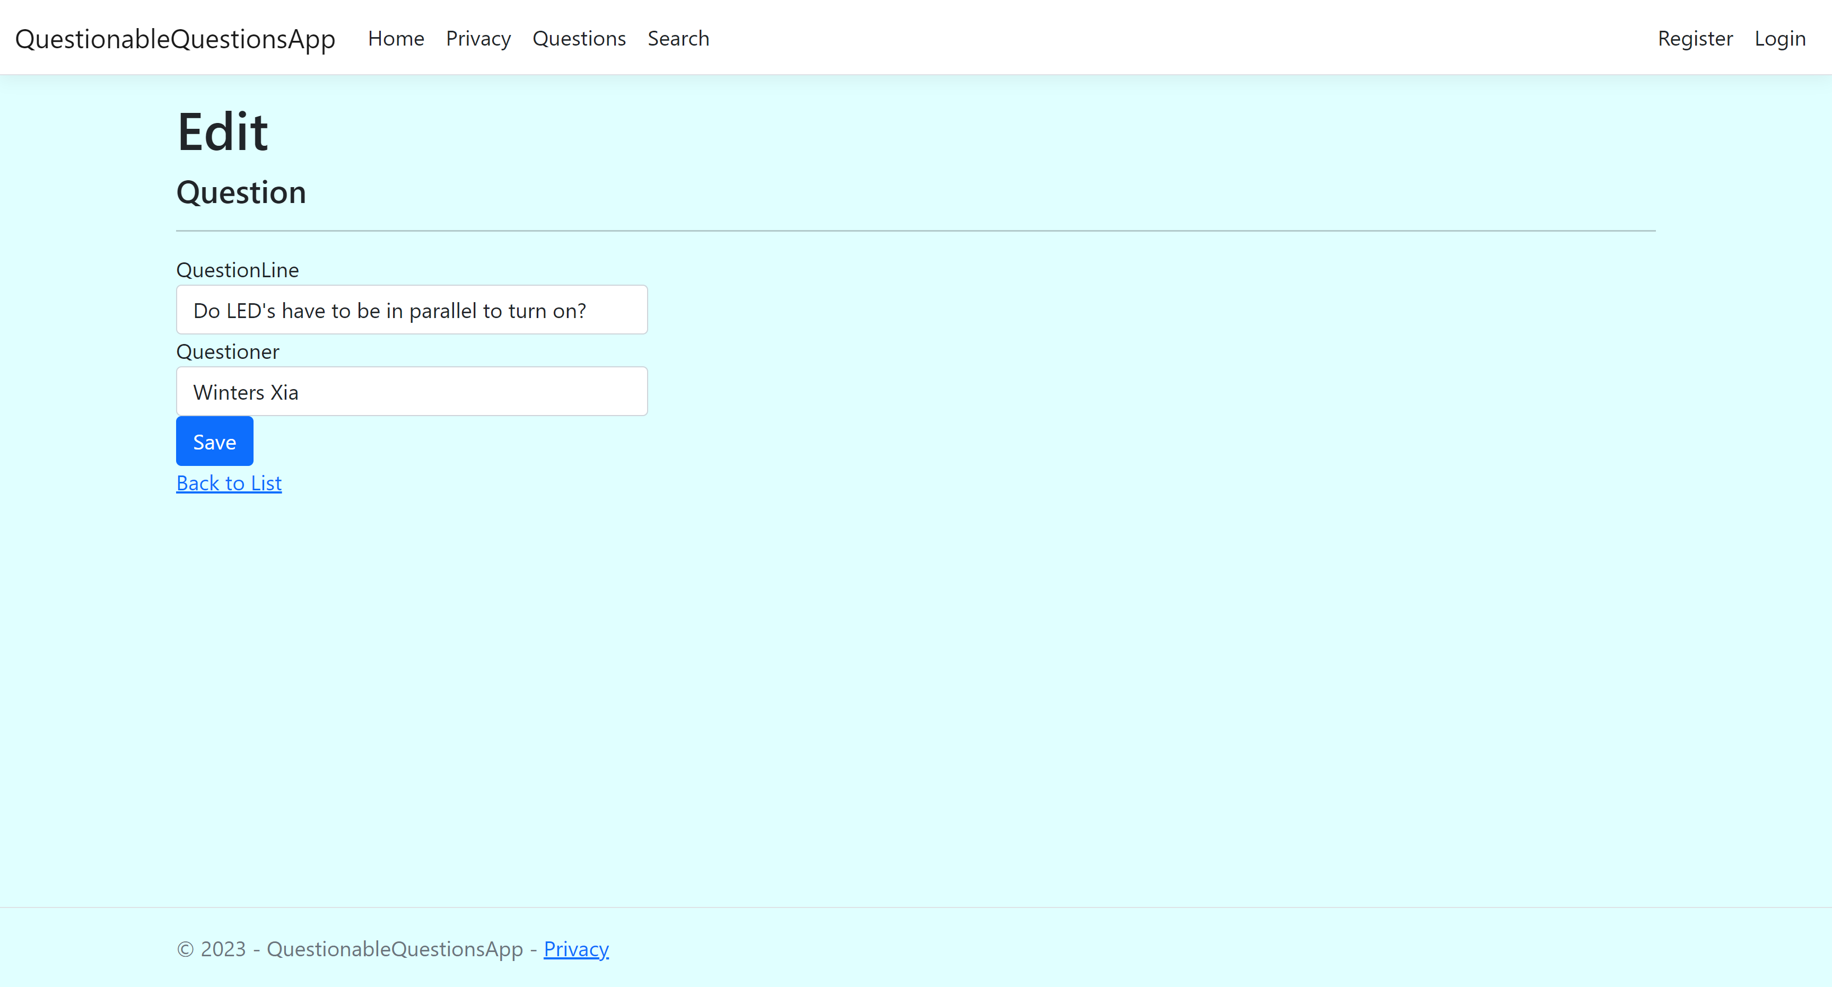Open the Search page
1832x987 pixels.
pos(678,38)
